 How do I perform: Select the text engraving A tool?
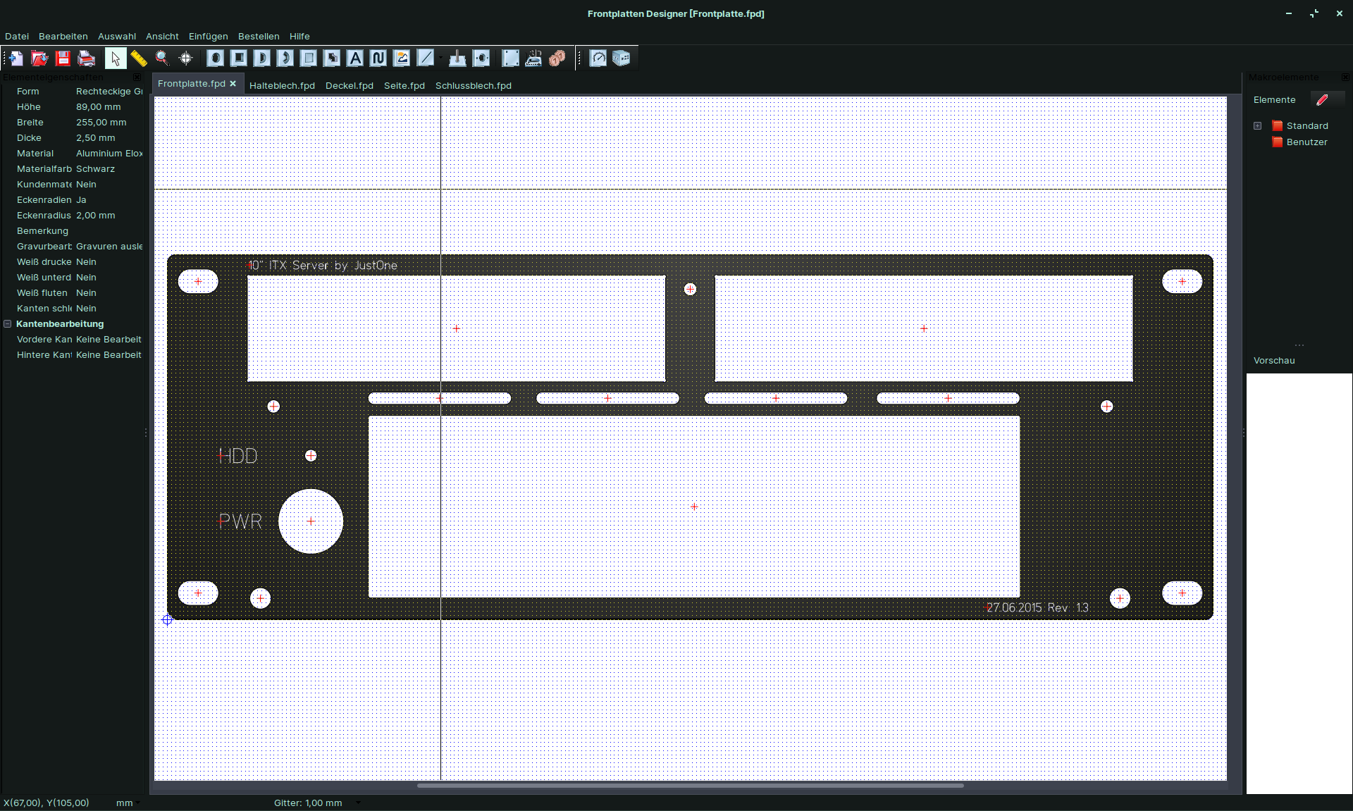[355, 58]
